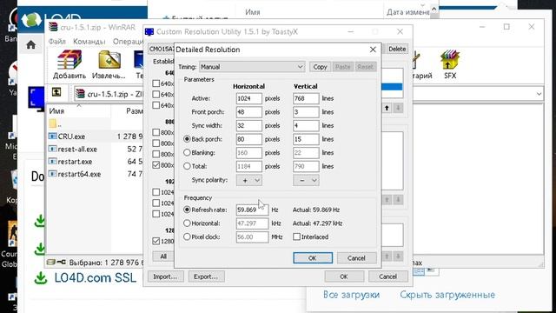Click the Vertical Front porch field
Screen dimensions: 556x313
(x=306, y=112)
